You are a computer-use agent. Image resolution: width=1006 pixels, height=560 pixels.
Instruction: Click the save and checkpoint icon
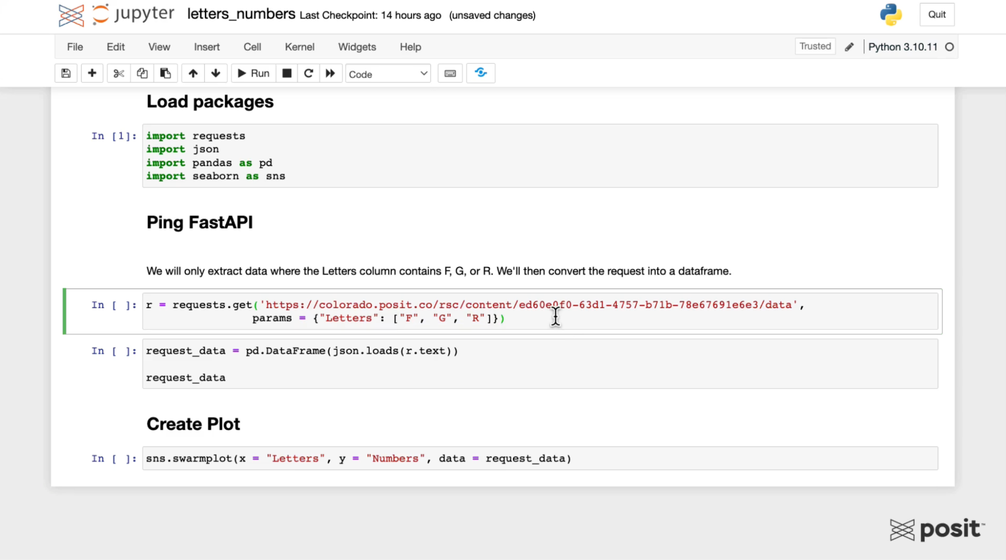(66, 73)
